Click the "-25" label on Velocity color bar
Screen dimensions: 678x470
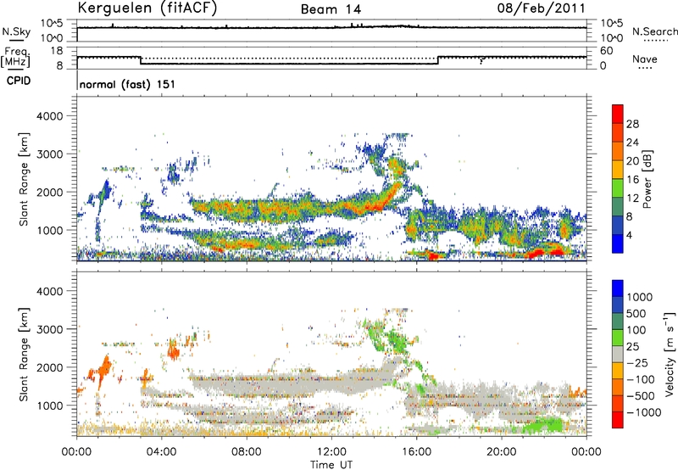click(x=638, y=363)
